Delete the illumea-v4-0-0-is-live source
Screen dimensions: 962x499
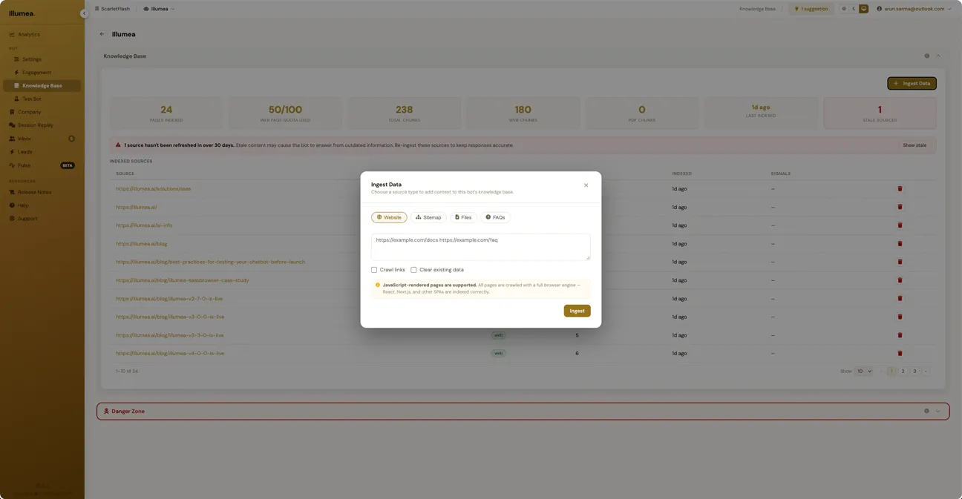coord(900,353)
